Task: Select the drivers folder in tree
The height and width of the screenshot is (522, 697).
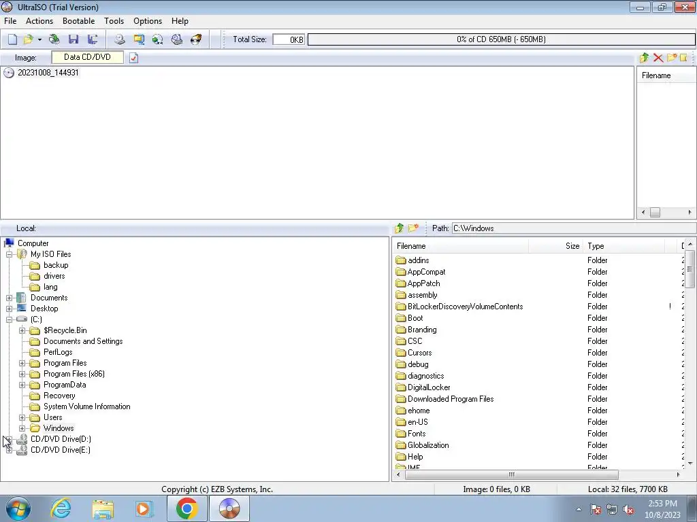Action: pyautogui.click(x=54, y=276)
